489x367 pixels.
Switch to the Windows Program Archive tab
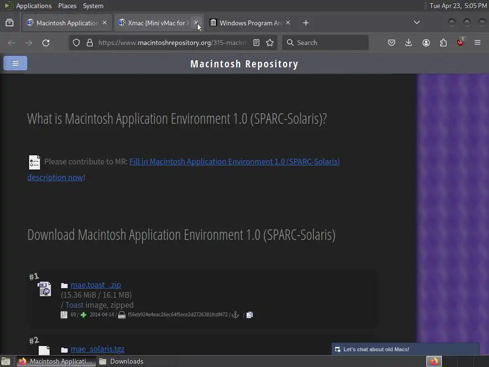coord(251,23)
